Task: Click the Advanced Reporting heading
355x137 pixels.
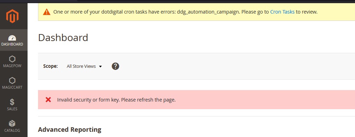Action: tap(70, 130)
